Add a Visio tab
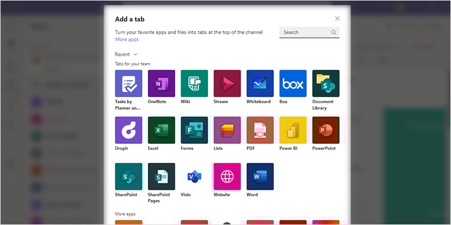The image size is (451, 225). tap(194, 176)
